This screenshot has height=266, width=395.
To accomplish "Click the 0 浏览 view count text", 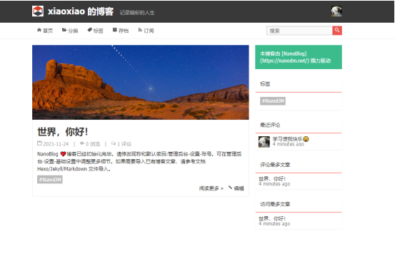I will [x=93, y=144].
